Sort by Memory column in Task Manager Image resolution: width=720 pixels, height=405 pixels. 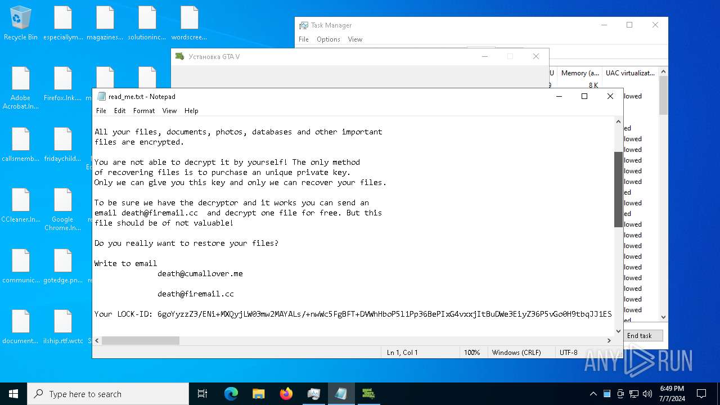coord(579,73)
